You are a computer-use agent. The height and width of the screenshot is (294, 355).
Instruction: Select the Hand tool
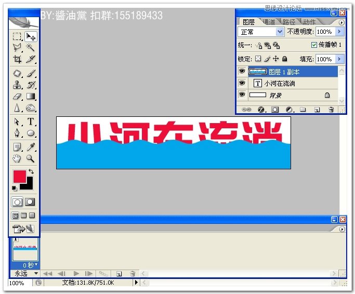coord(17,158)
